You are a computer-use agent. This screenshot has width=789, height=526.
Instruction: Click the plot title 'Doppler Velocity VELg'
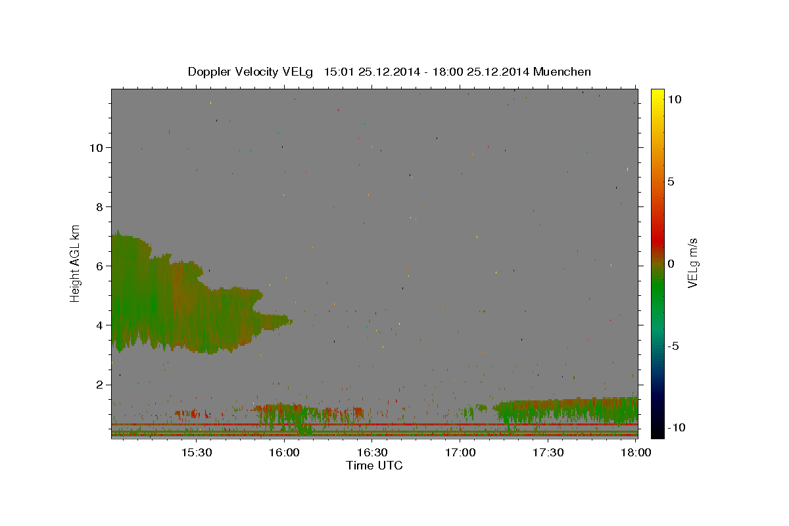pyautogui.click(x=251, y=72)
